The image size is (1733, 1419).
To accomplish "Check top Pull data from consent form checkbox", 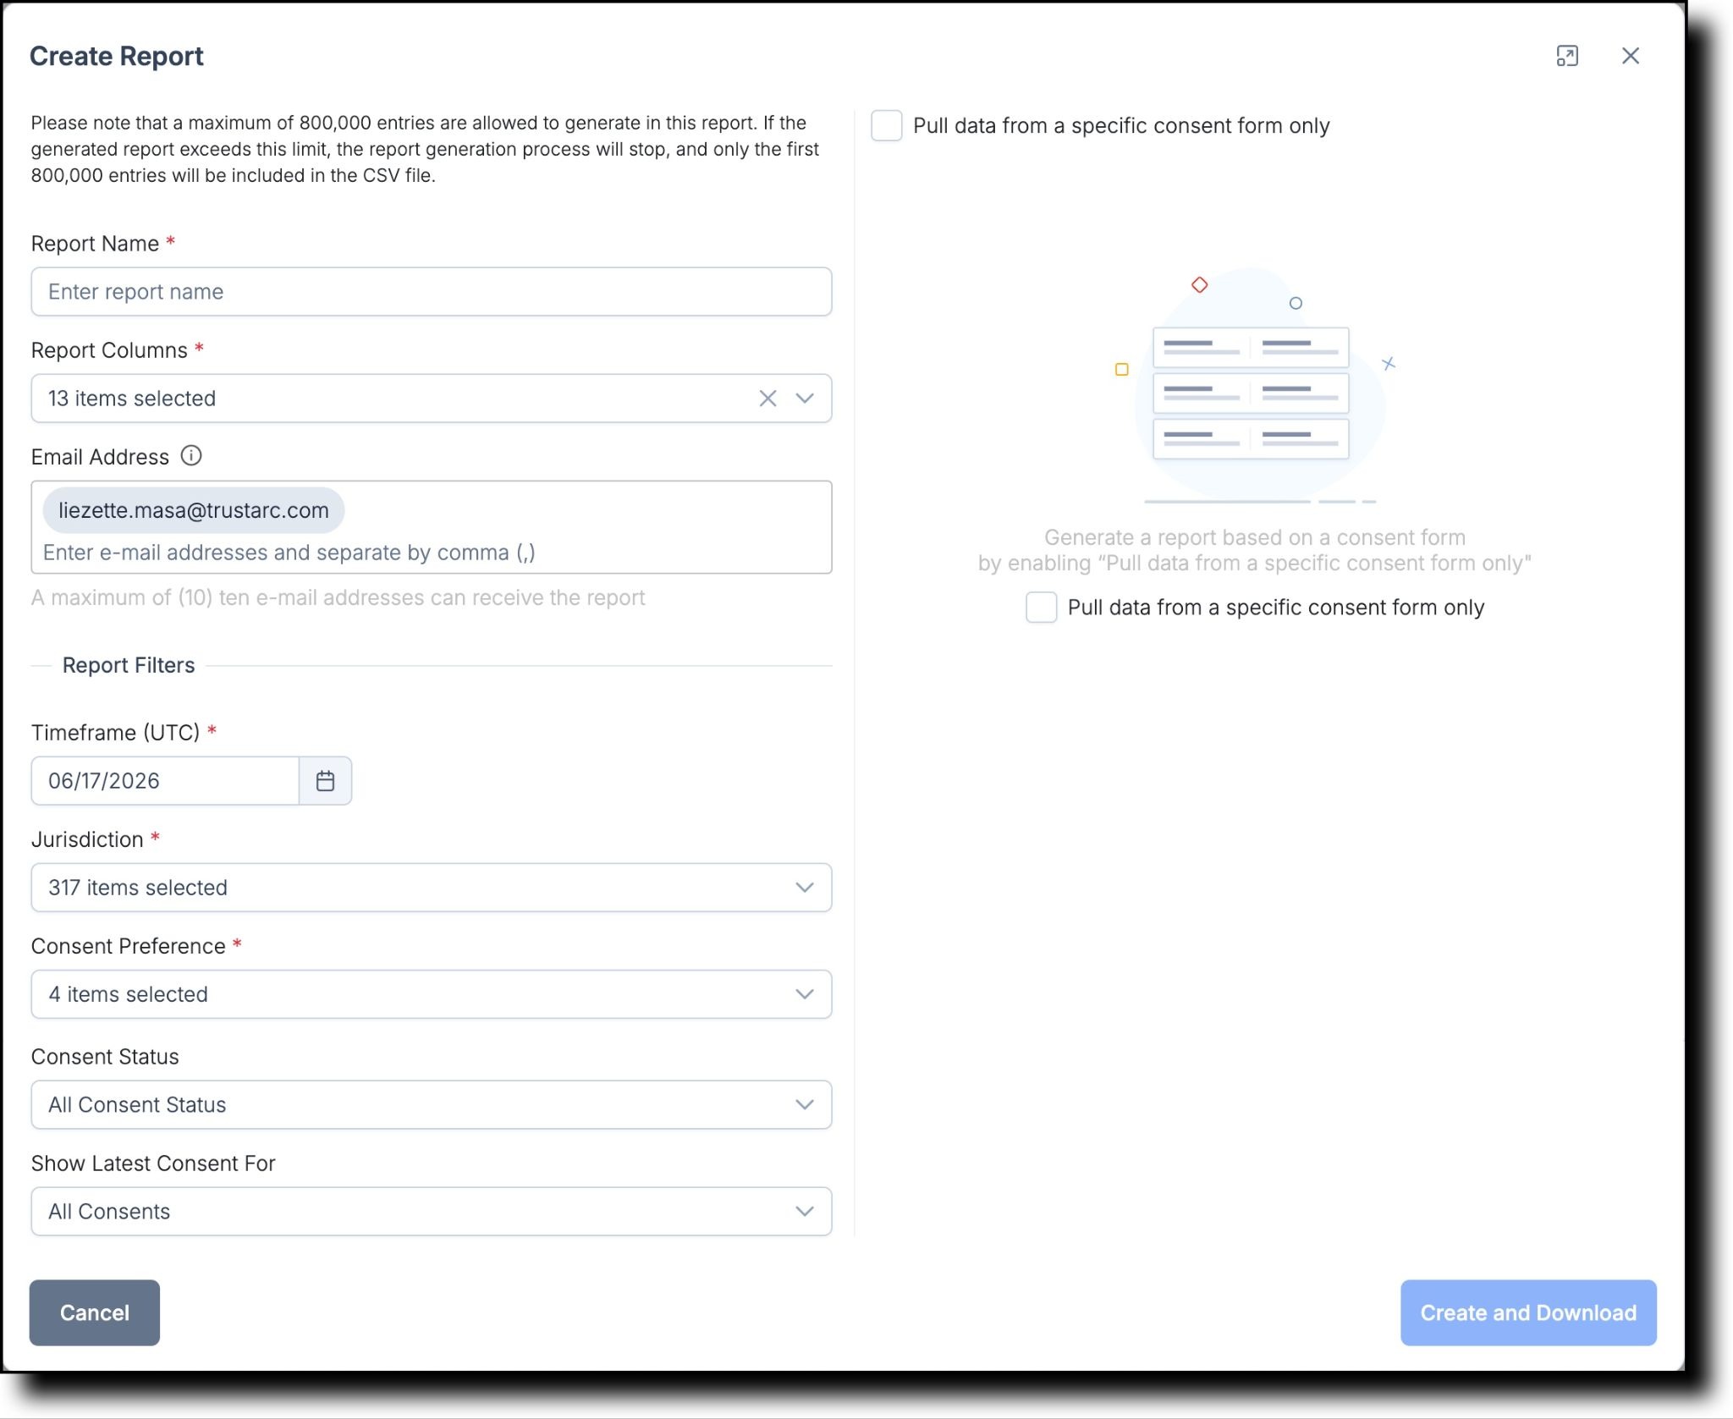I will [886, 126].
